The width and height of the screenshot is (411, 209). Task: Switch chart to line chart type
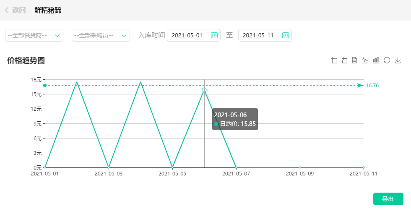(x=365, y=60)
